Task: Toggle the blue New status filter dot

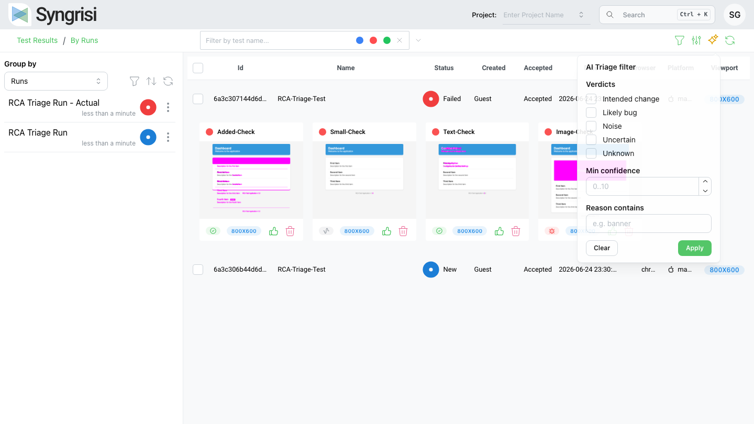Action: coord(360,40)
